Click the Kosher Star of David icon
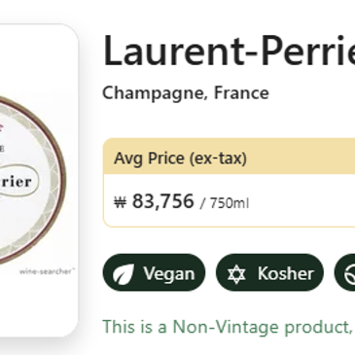Viewport: 355px width, 355px height. [x=236, y=274]
